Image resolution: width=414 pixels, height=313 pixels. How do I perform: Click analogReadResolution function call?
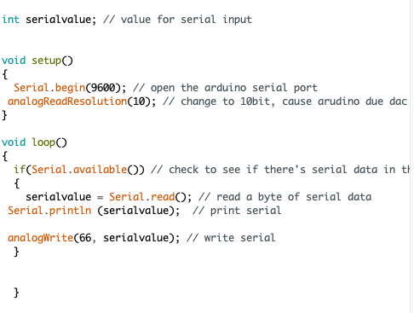coord(67,101)
